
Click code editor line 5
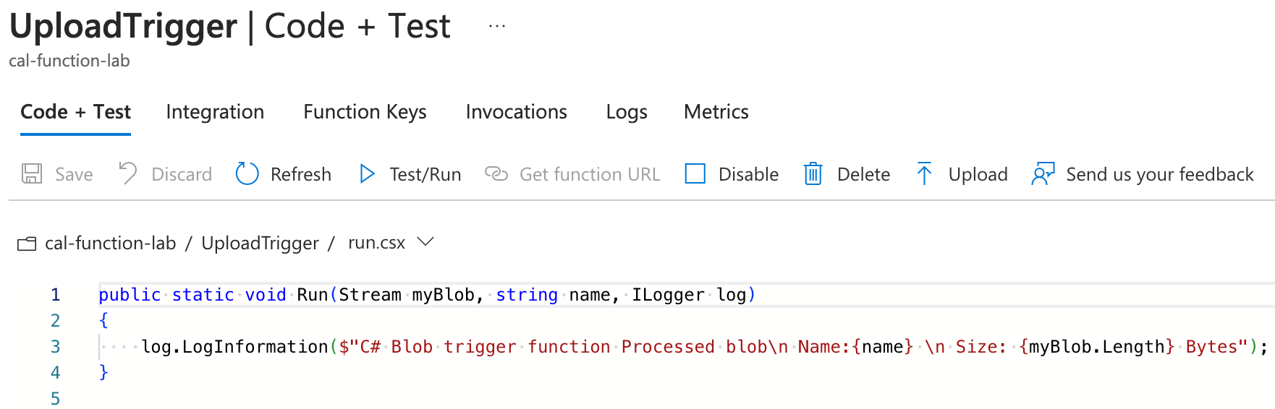point(289,398)
